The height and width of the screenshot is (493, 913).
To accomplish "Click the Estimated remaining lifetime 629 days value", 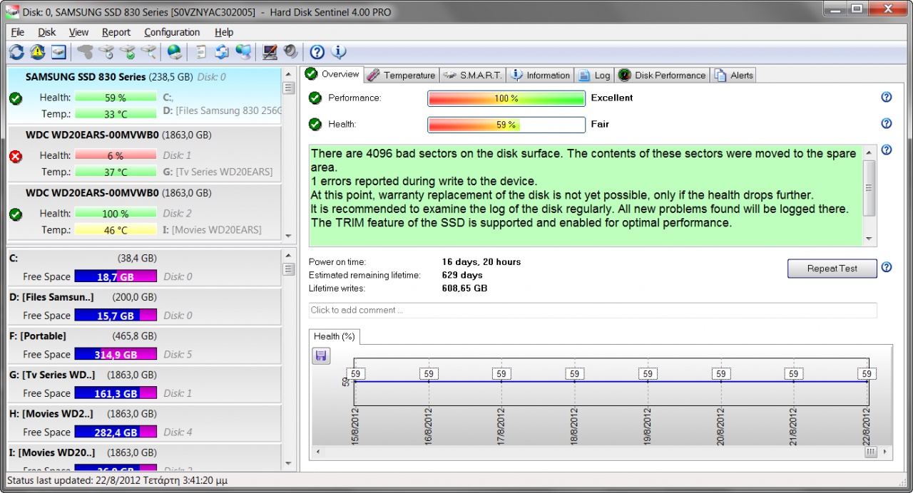I will point(462,275).
